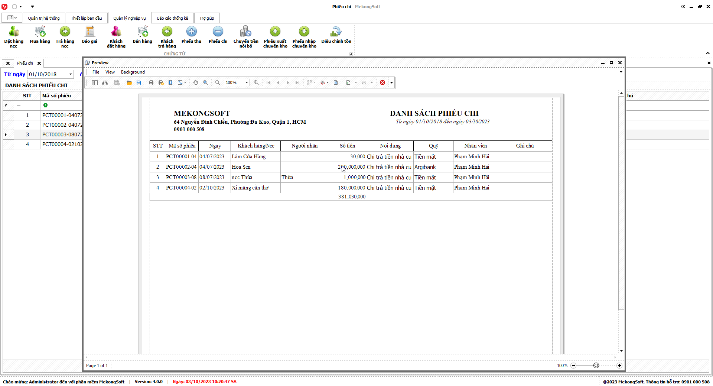
Task: Expand the Send via email dropdown arrow
Action: 372,83
